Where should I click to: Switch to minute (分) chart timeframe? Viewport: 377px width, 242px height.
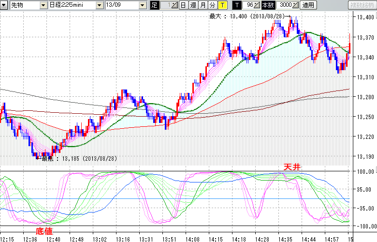(x=212, y=5)
